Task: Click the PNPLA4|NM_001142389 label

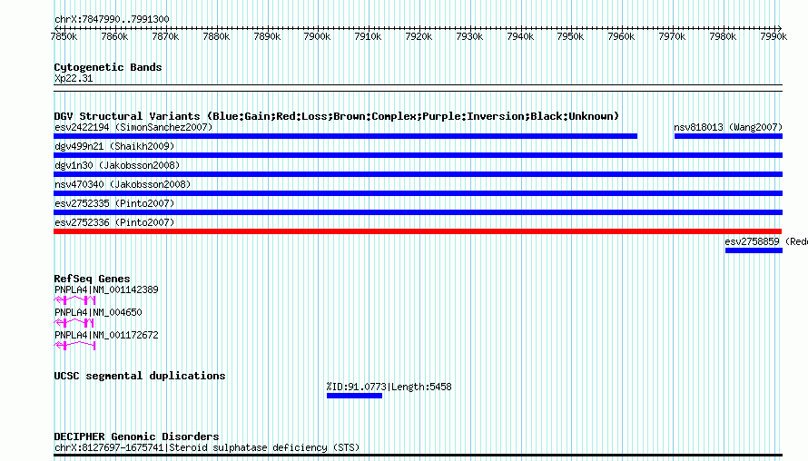Action: (106, 290)
